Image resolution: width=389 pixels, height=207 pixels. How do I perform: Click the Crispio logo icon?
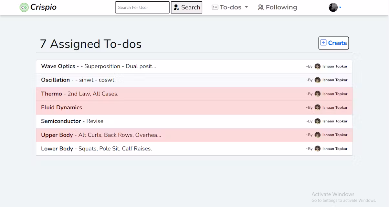(x=24, y=7)
